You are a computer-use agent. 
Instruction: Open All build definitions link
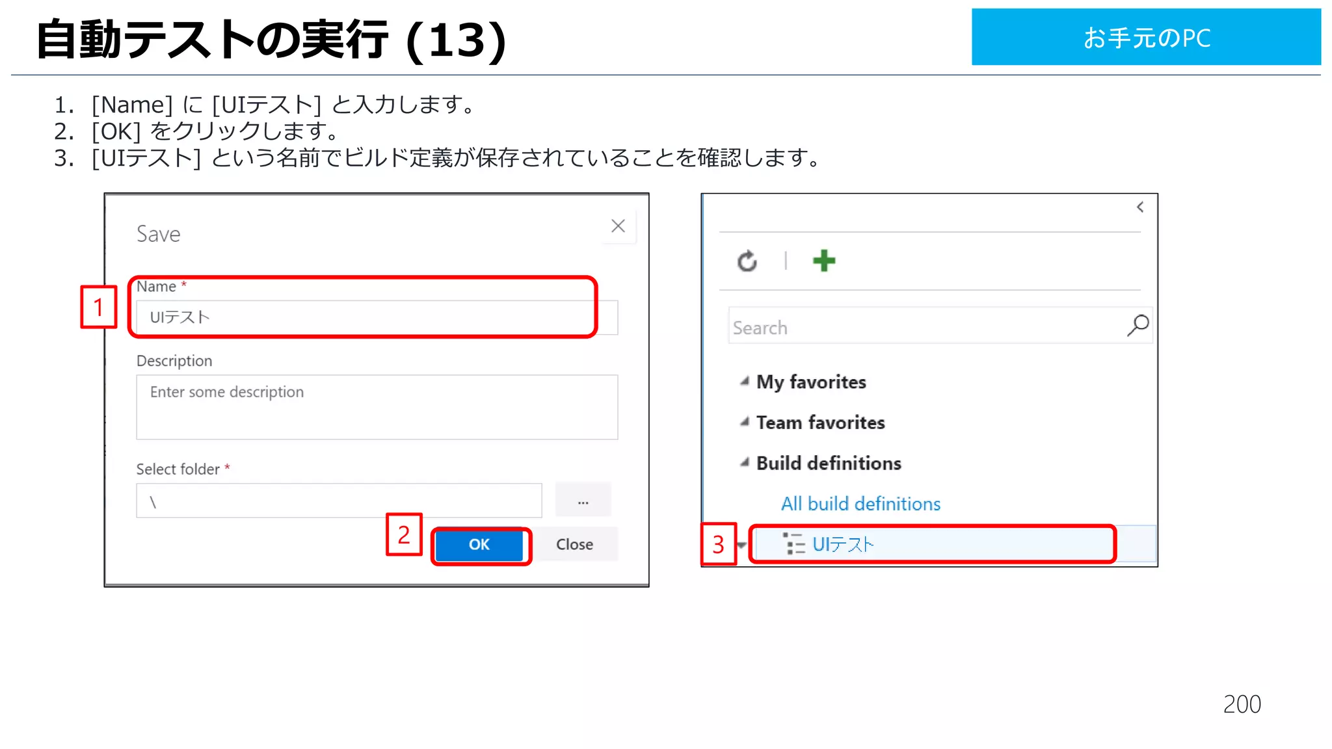tap(860, 504)
